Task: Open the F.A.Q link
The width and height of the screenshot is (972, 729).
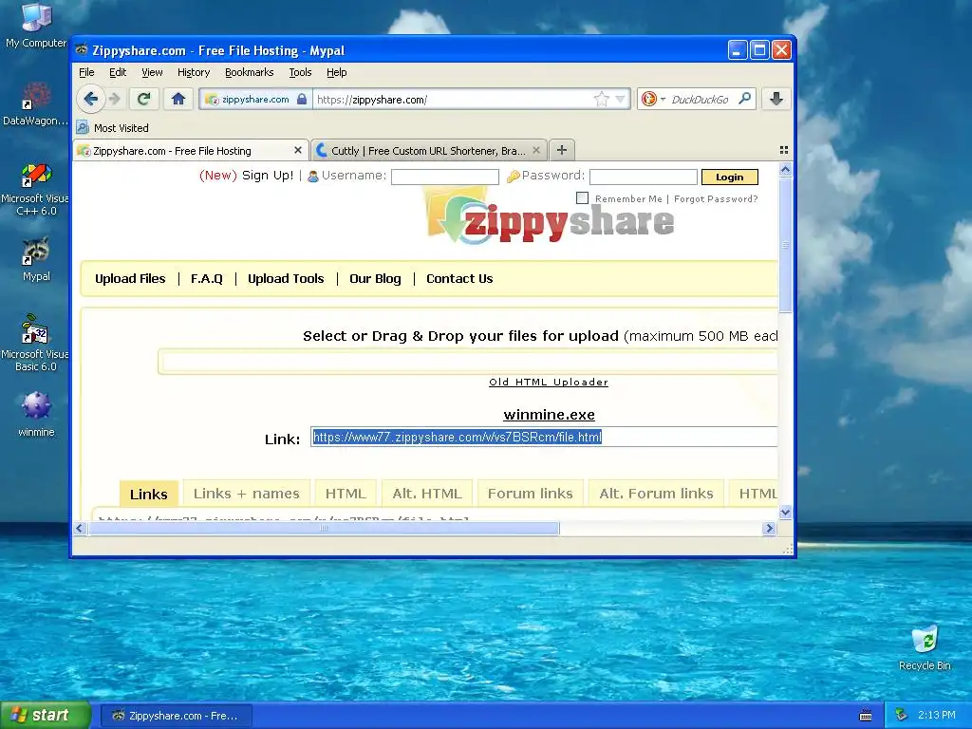Action: pos(206,278)
